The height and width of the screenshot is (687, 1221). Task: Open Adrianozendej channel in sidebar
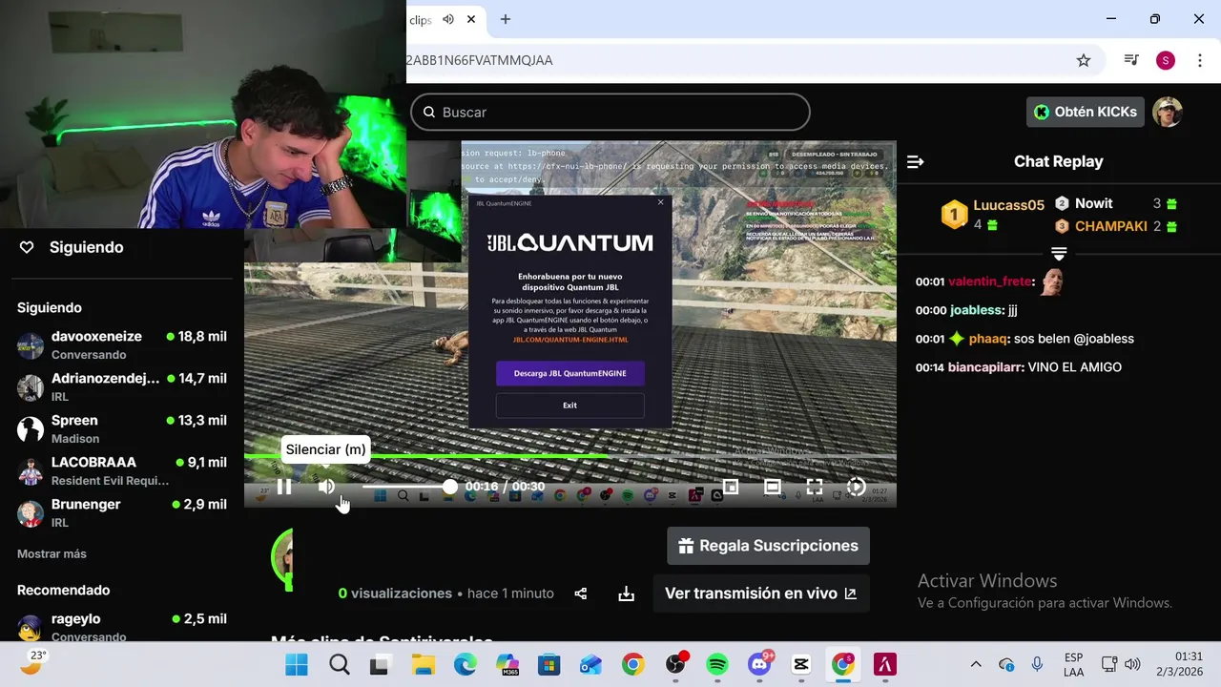pos(122,387)
